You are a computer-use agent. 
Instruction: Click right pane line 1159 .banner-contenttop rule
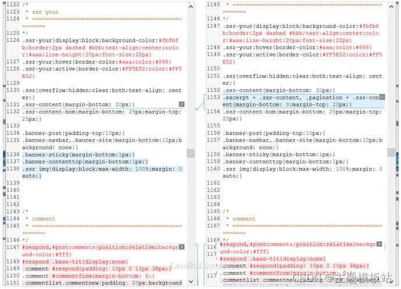click(285, 162)
